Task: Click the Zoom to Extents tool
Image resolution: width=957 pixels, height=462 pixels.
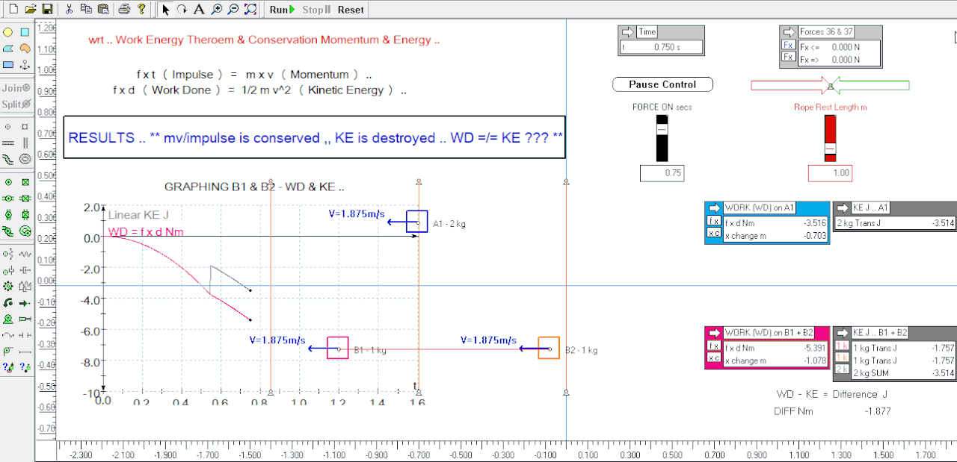Action: click(250, 9)
